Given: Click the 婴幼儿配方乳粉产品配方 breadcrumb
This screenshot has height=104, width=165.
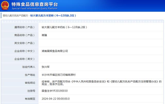Looking at the screenshot, I should pyautogui.click(x=15, y=15).
